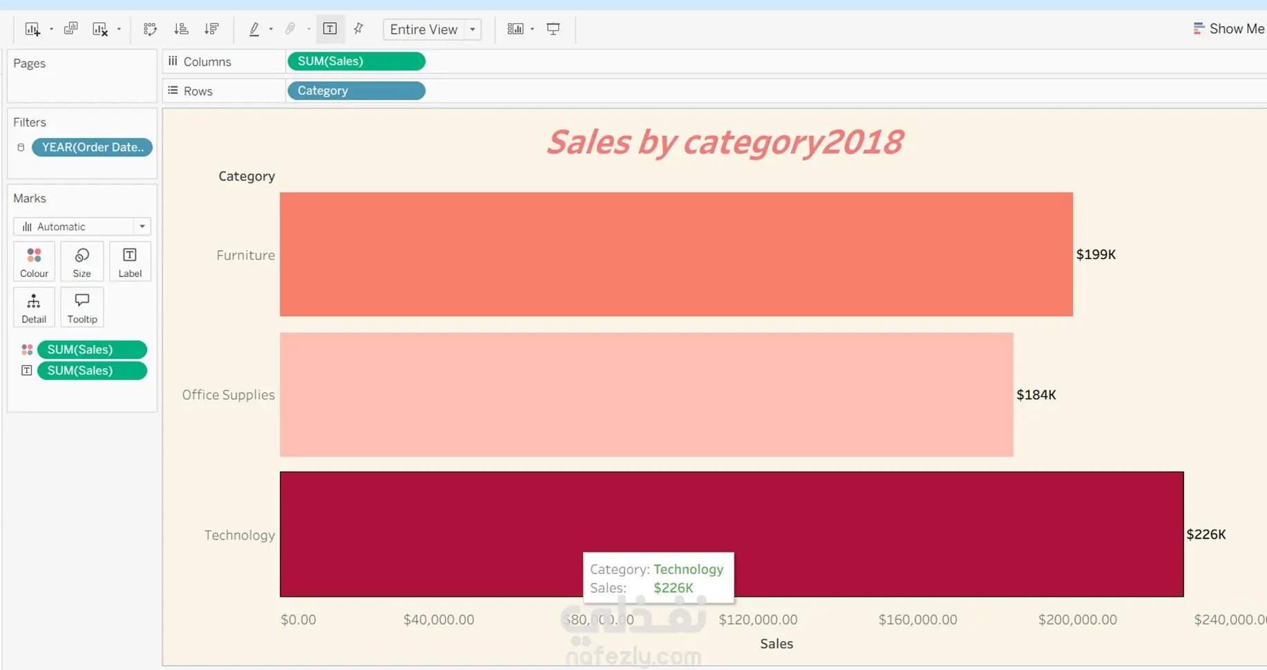Select the Category pill on Rows
Viewport: 1267px width, 670px height.
coord(356,90)
